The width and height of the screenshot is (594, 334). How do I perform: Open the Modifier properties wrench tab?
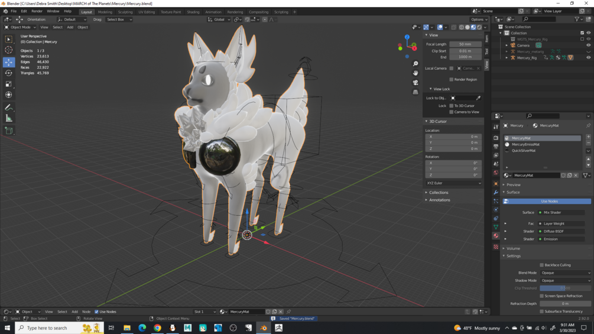(496, 192)
